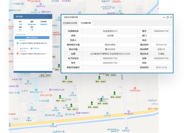187x133 pixels.
Task: Maximize the 当前垃圾桶详情 dialog
Action: click(x=167, y=17)
